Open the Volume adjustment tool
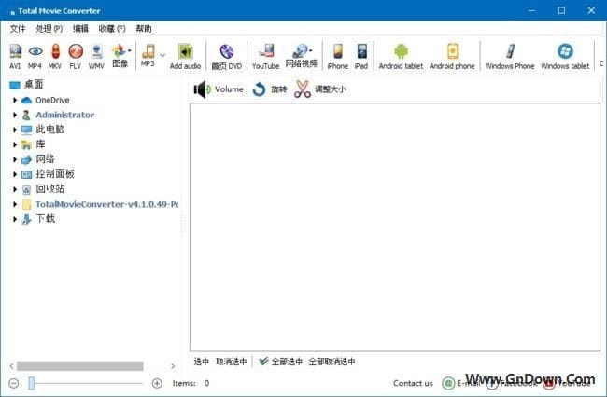This screenshot has height=397, width=607. (x=219, y=89)
